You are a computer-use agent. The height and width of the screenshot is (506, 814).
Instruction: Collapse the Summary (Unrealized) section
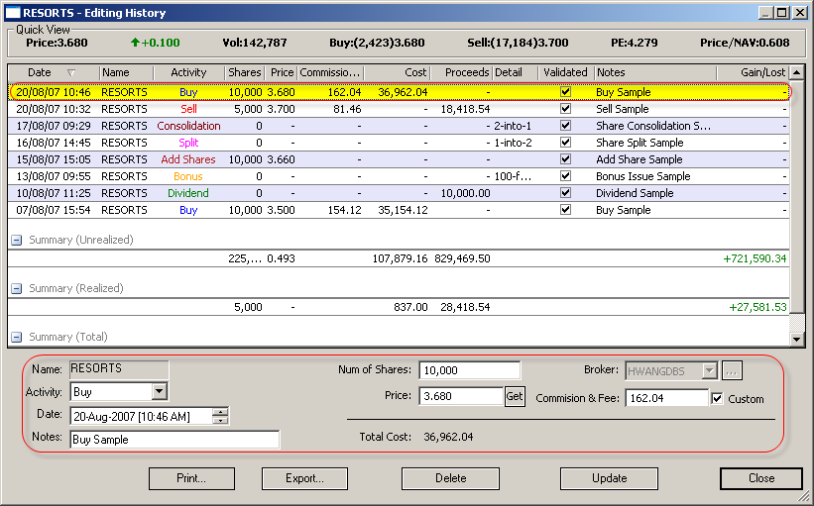17,240
